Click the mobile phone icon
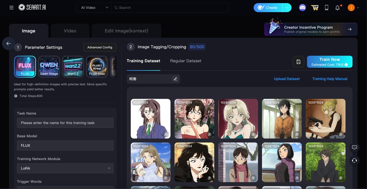Screen dimensions: 367x189 pos(327,8)
